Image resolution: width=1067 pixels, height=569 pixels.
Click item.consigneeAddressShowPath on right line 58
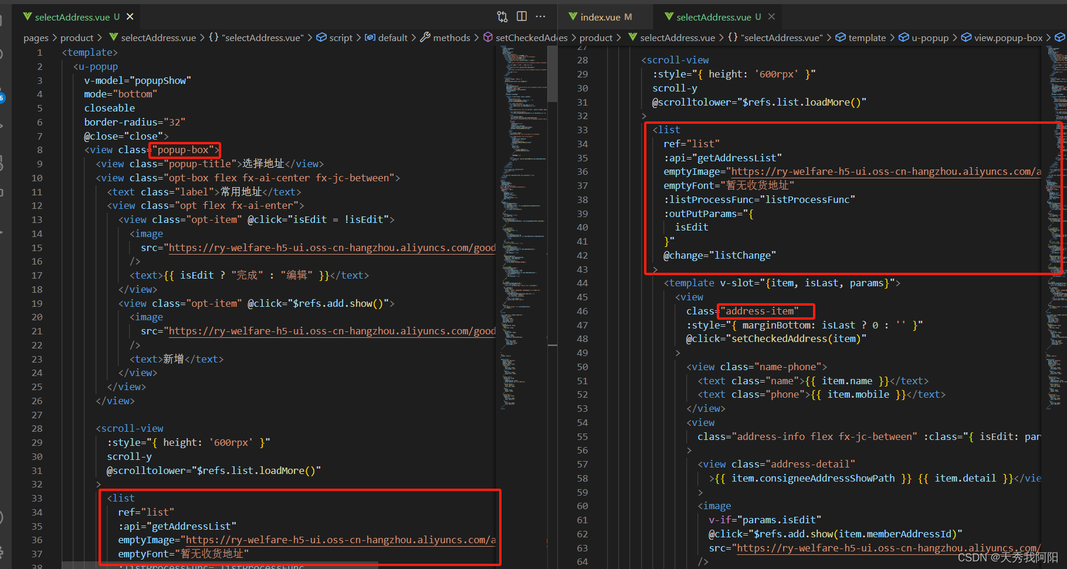(x=813, y=478)
